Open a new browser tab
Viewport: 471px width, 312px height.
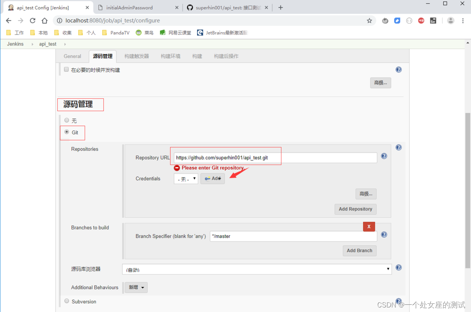tap(281, 8)
